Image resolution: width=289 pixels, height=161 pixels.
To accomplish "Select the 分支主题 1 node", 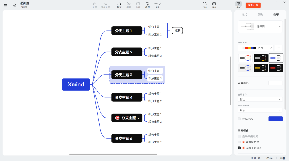I will click(x=127, y=31).
